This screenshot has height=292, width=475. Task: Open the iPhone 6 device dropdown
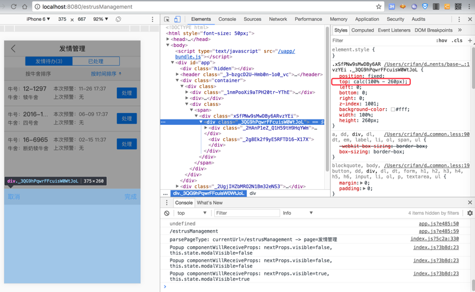coord(38,19)
